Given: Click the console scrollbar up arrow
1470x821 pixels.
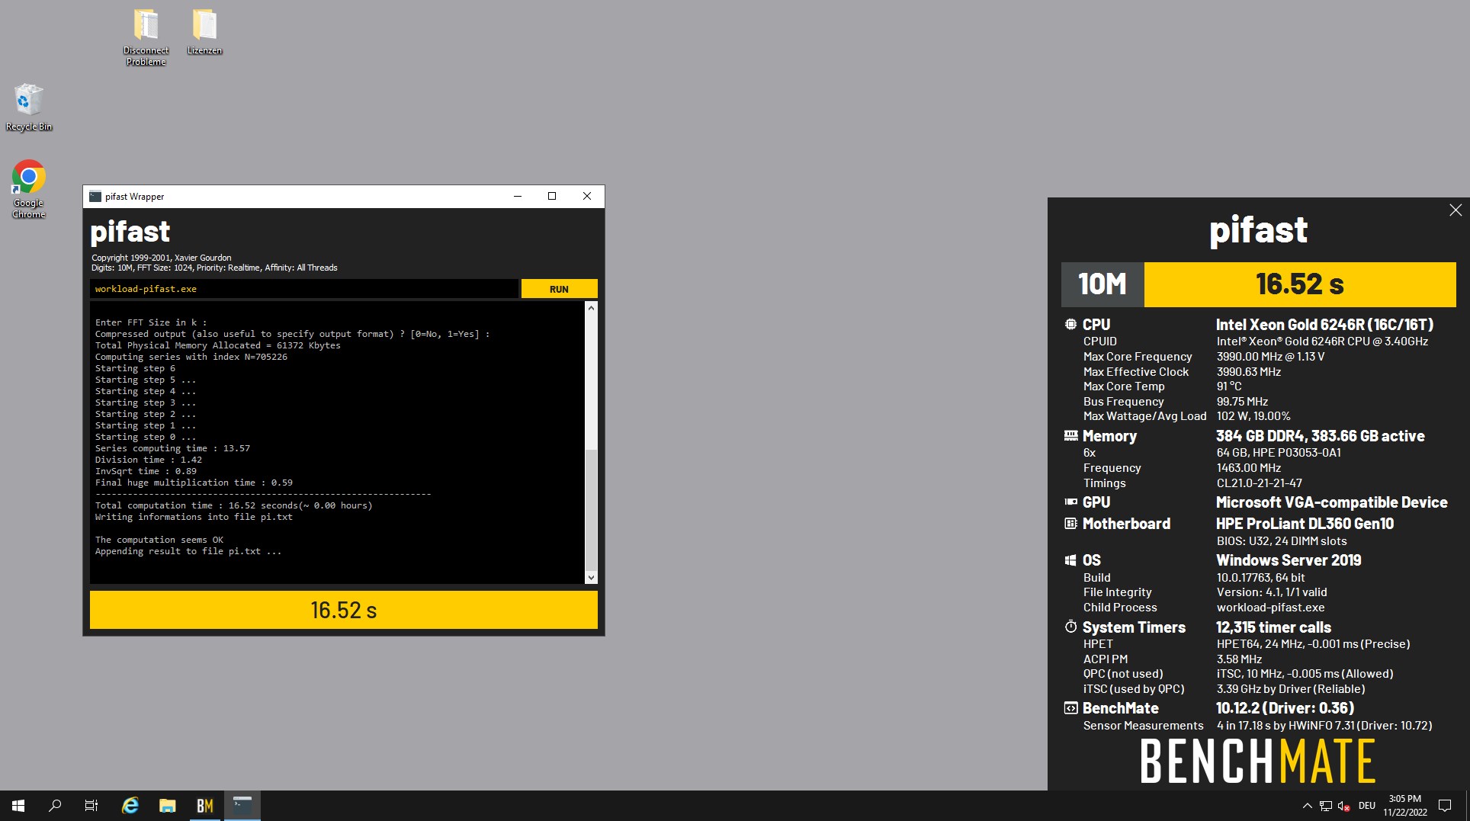Looking at the screenshot, I should (591, 308).
